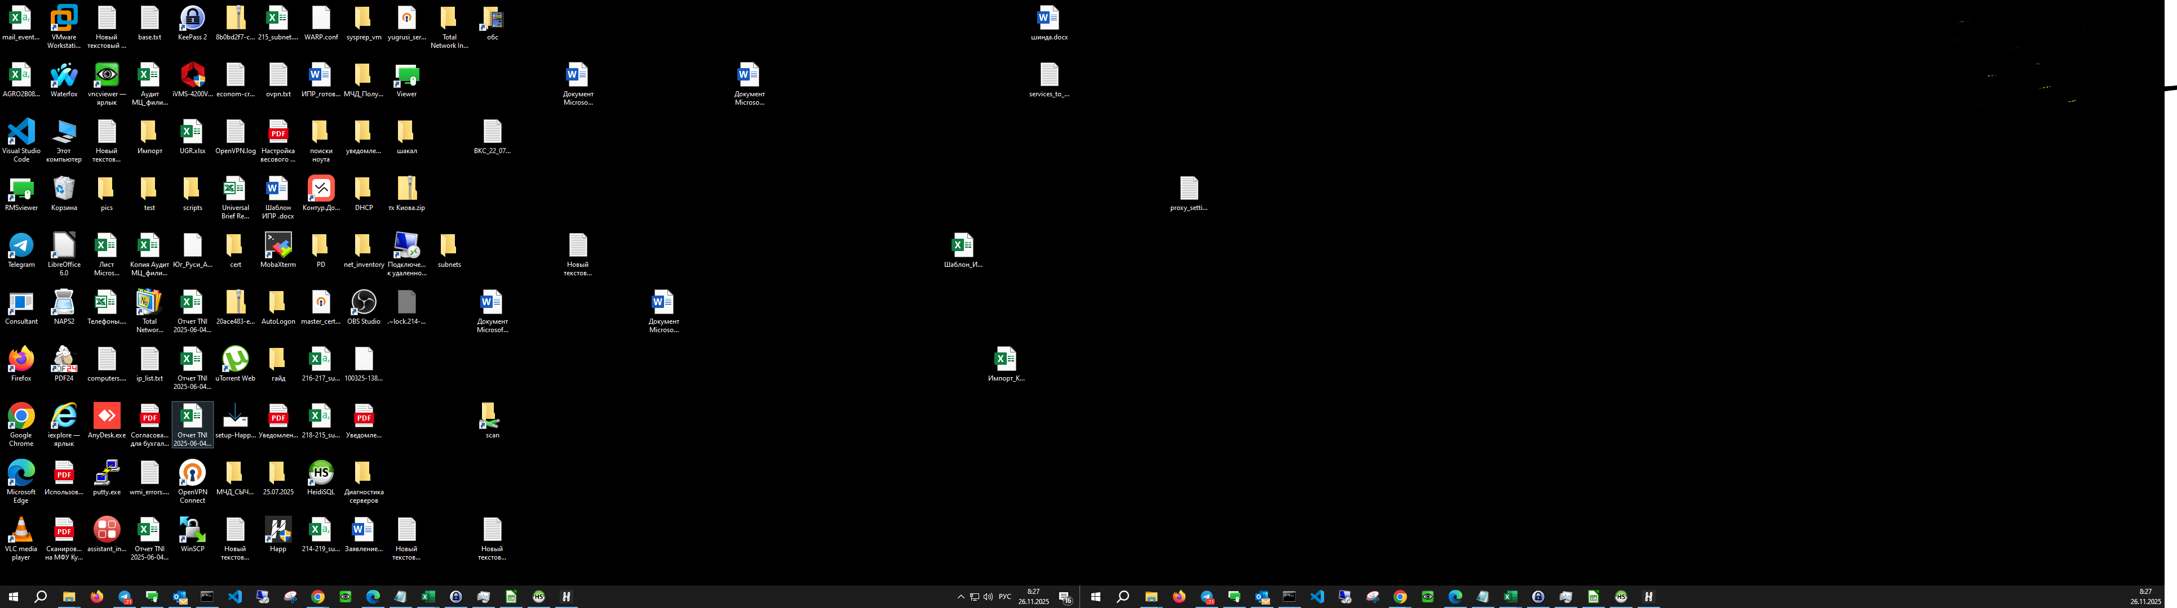Select the Visual Studio Code desktop icon
The image size is (2177, 608).
[x=21, y=133]
